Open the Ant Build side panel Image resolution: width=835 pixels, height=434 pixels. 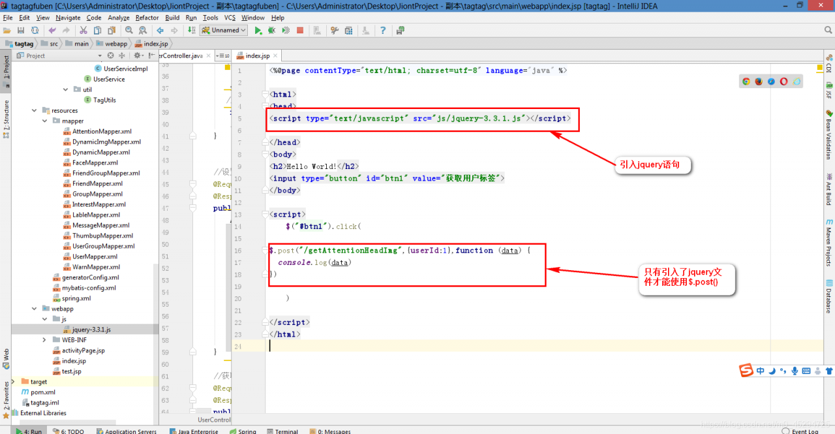[x=829, y=189]
